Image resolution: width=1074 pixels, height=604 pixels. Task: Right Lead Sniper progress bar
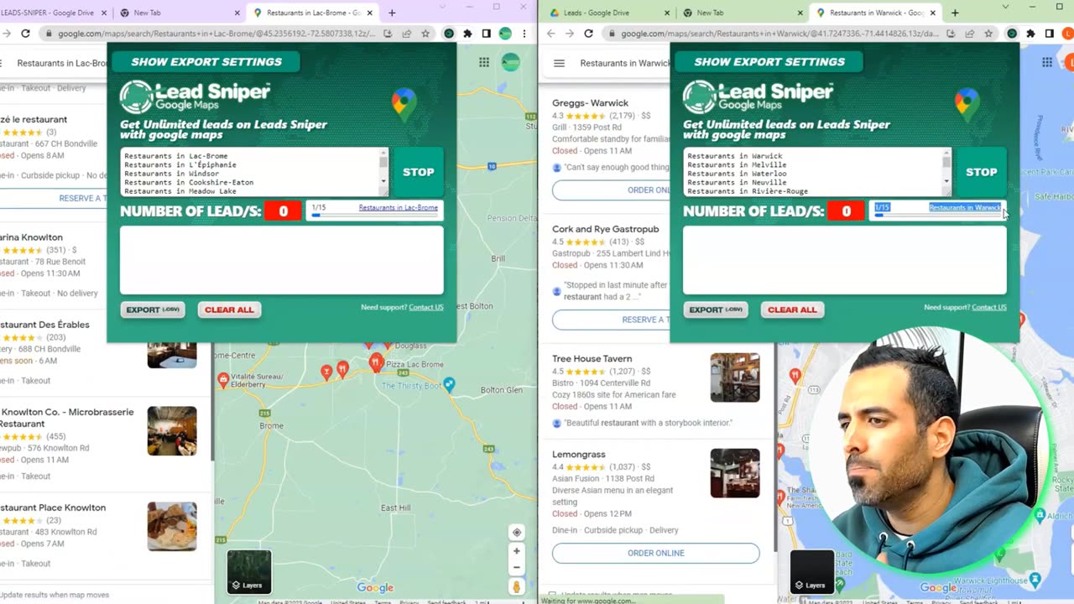(x=938, y=216)
